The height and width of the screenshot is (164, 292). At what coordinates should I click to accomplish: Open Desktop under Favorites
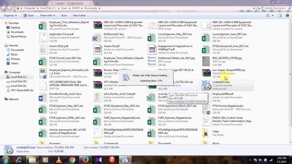[15, 27]
